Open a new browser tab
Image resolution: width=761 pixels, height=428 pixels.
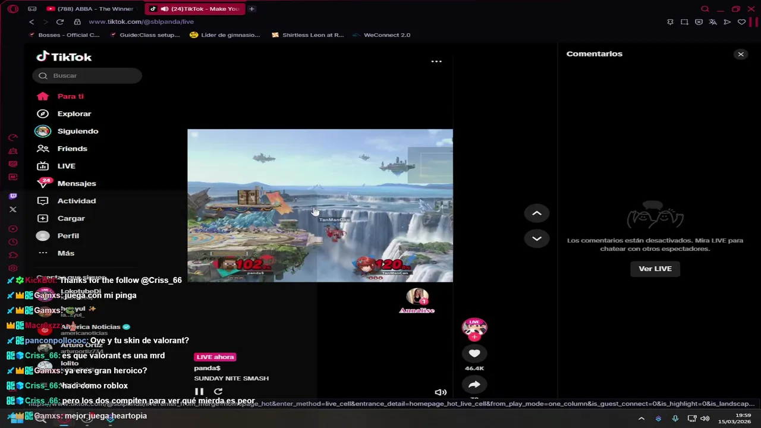[251, 9]
